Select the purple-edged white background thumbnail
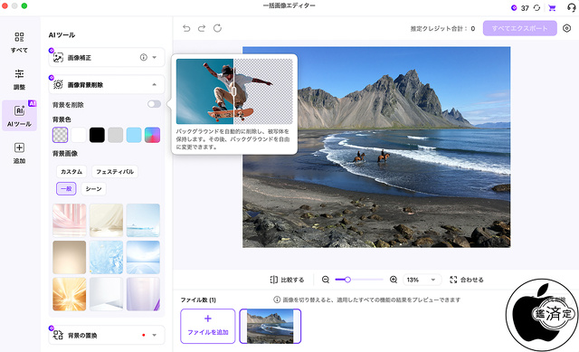This screenshot has height=352, width=579. 143,294
